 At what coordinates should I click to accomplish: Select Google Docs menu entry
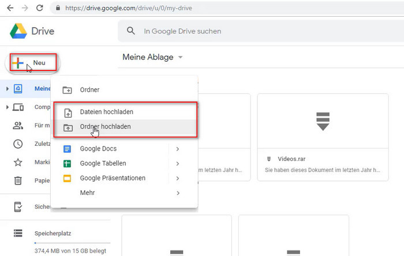(124, 149)
